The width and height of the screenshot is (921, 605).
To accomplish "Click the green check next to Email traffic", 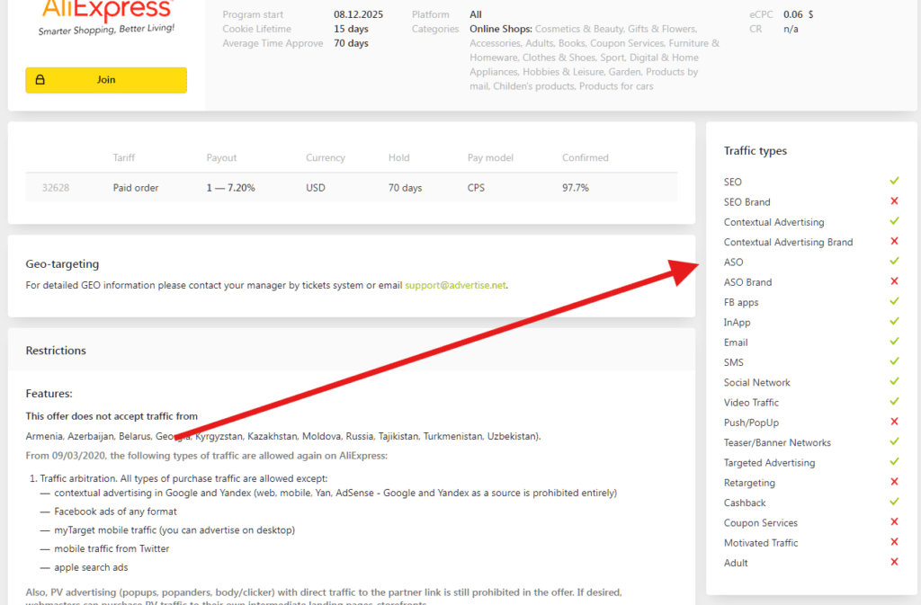I will [894, 342].
